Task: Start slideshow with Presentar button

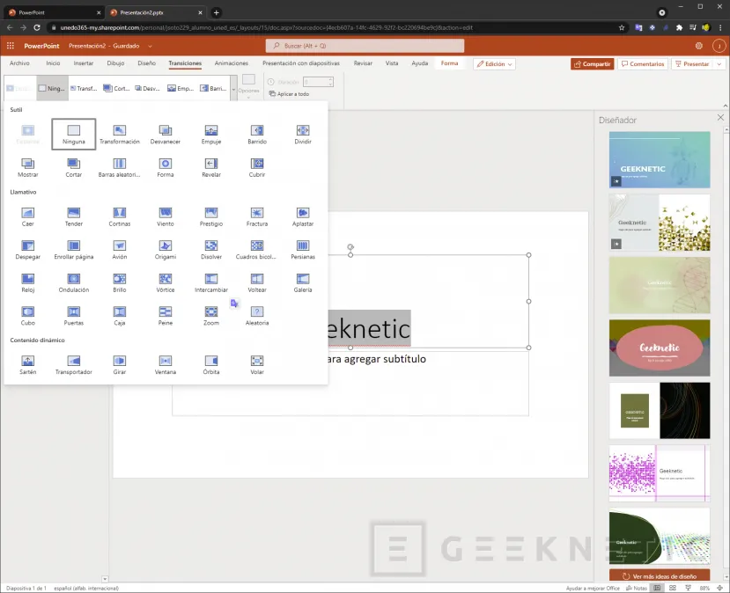Action: point(692,64)
